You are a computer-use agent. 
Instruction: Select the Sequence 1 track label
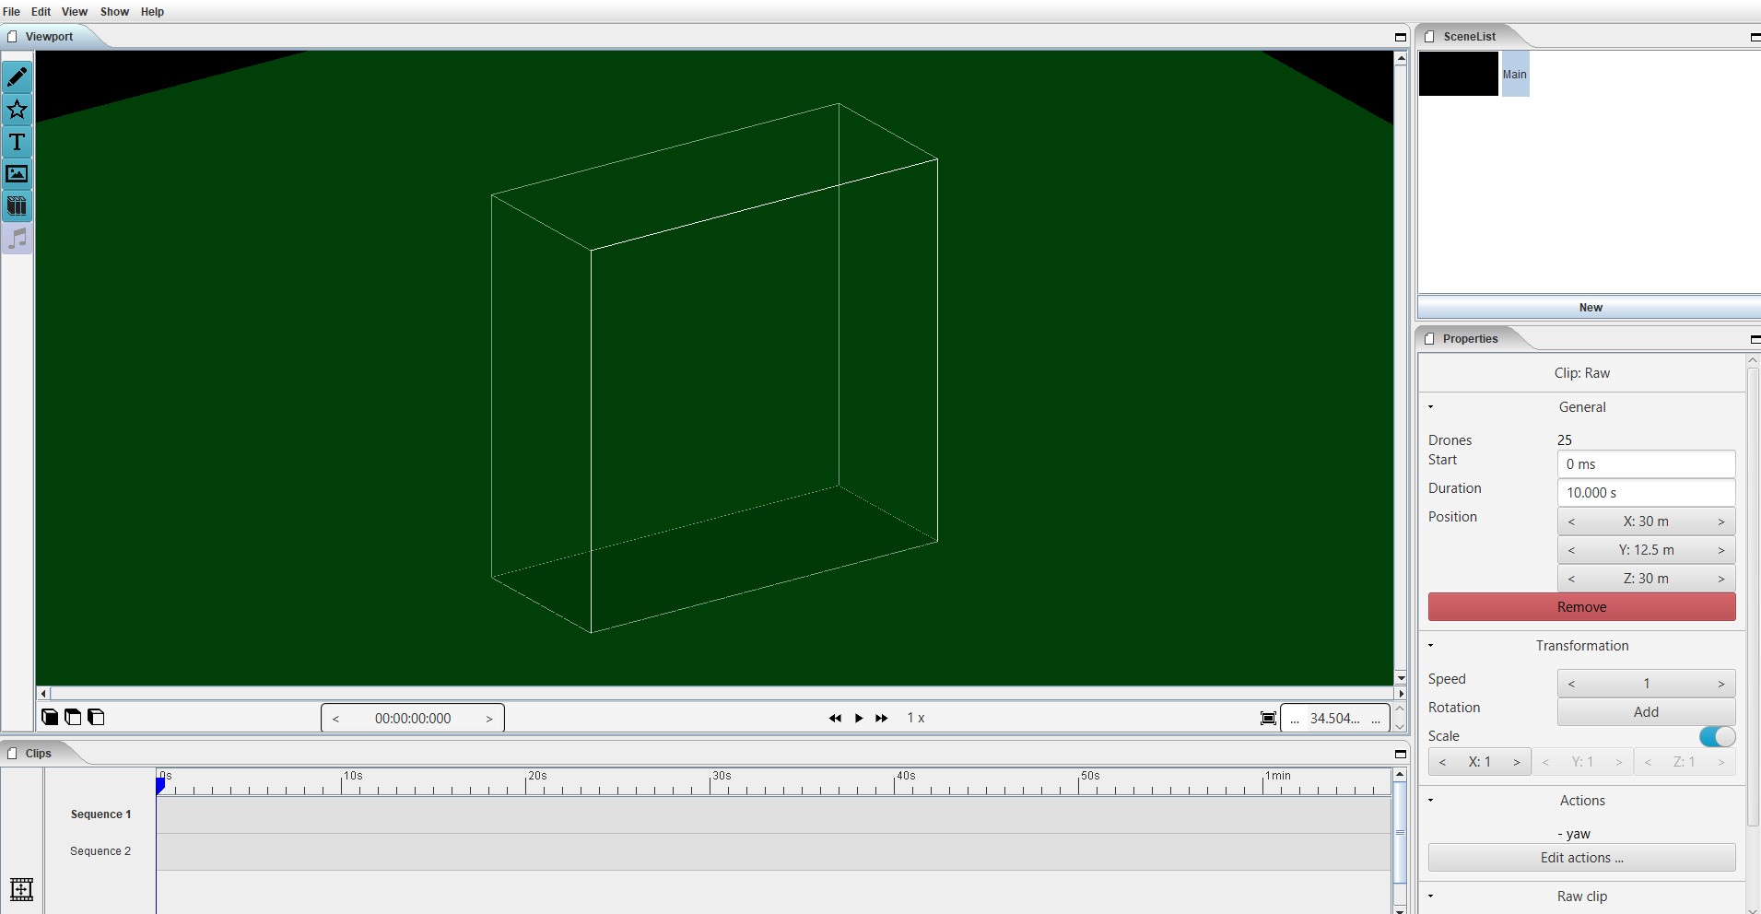[x=100, y=814]
